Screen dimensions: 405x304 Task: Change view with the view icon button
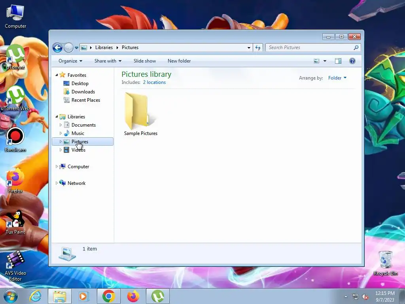click(x=316, y=61)
